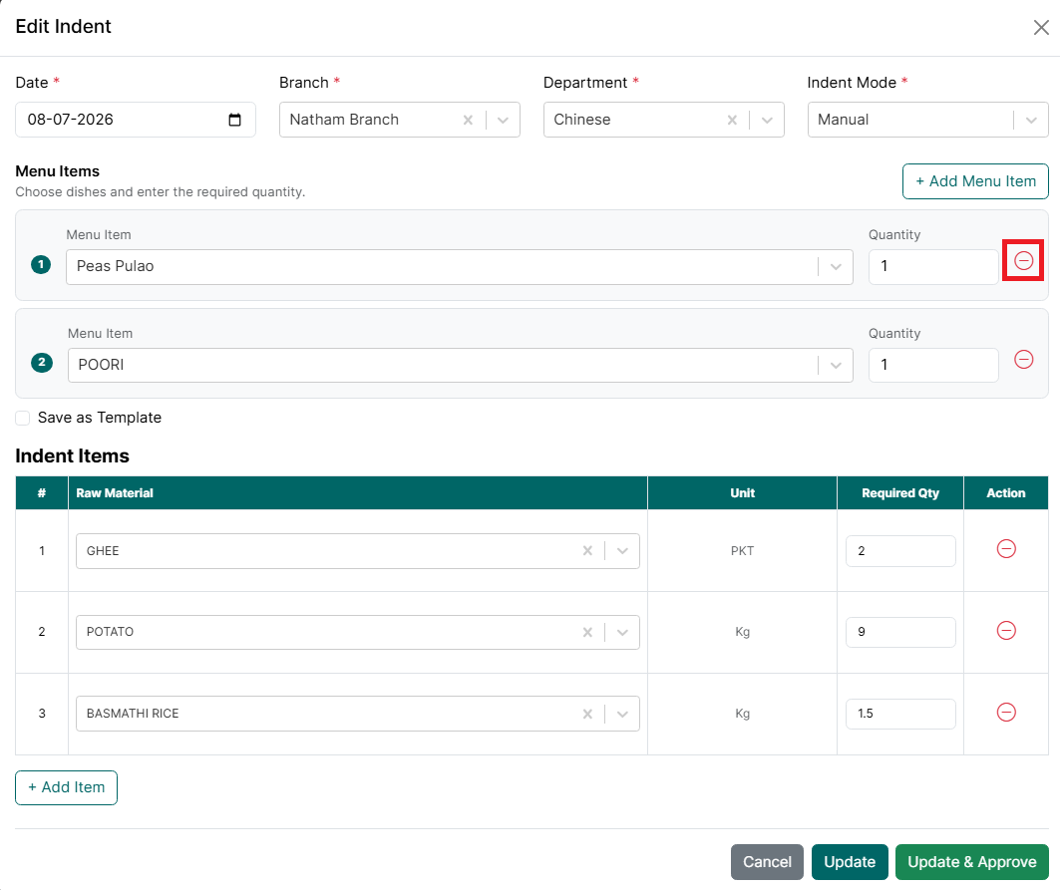Cancel the indent edit

tap(767, 862)
